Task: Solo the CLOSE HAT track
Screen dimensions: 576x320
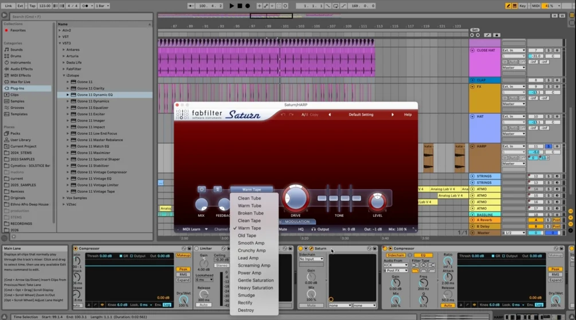Action: [548, 50]
